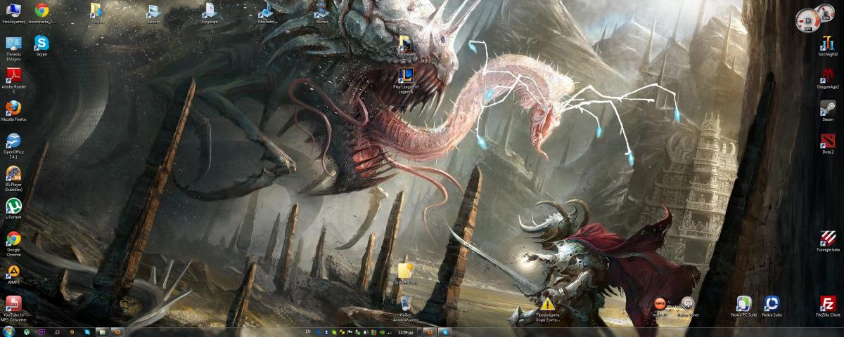Open the Windows Start menu orb
The height and width of the screenshot is (337, 844).
click(8, 331)
